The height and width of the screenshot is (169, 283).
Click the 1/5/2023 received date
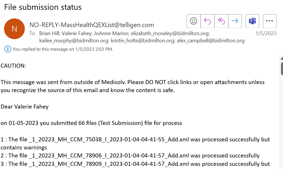pyautogui.click(x=266, y=33)
